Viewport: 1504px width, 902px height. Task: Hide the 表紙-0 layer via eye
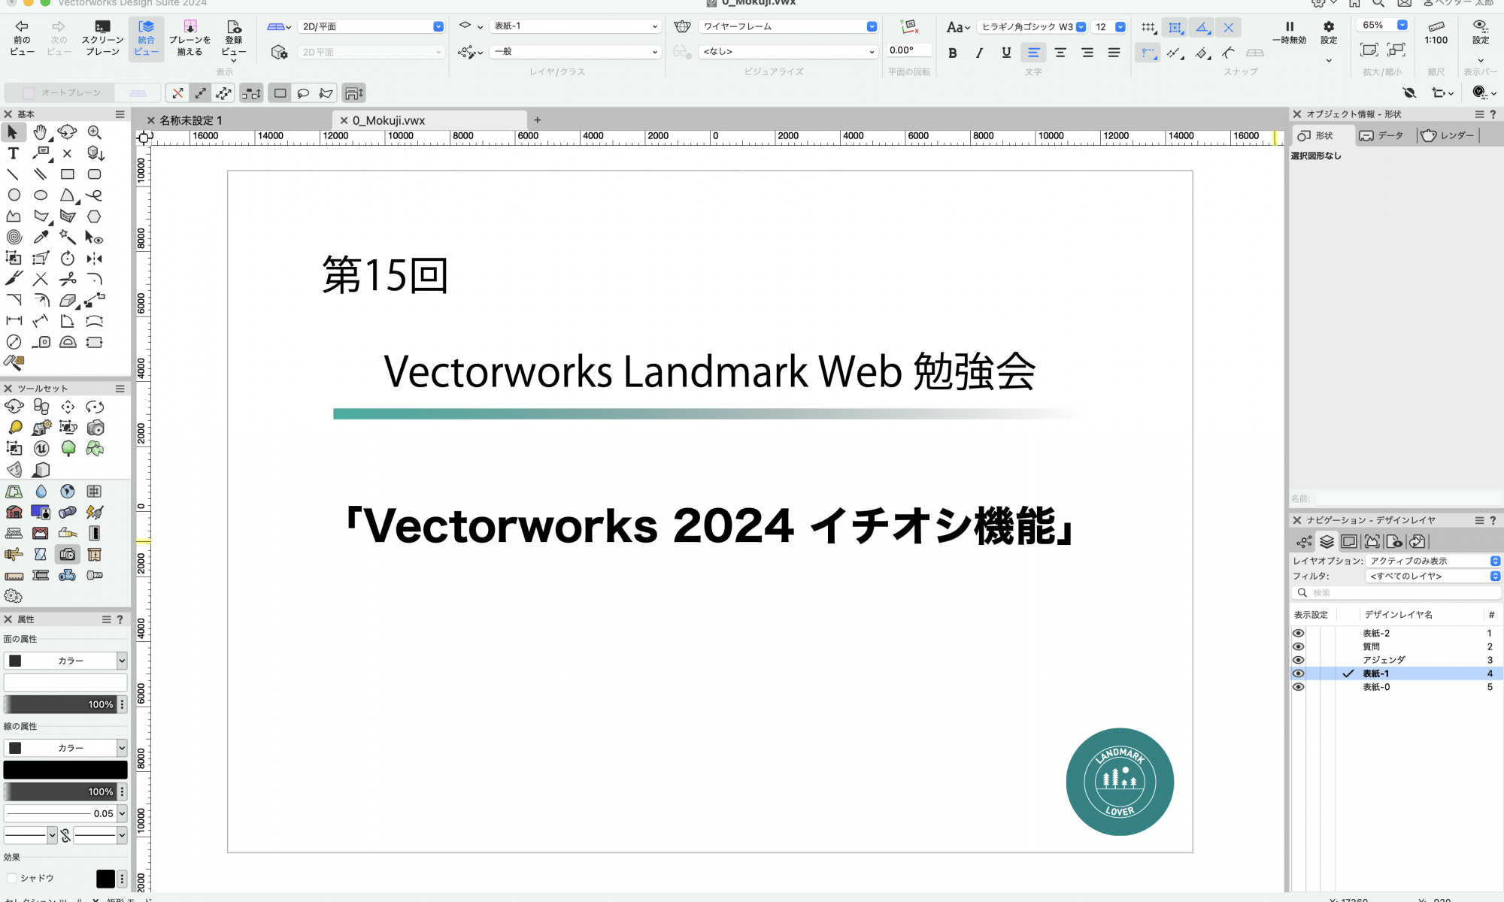1298,687
